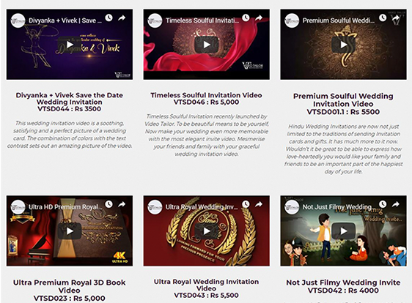
Task: Play the Divyanka + Vivek Save the Date video
Action: [x=70, y=45]
